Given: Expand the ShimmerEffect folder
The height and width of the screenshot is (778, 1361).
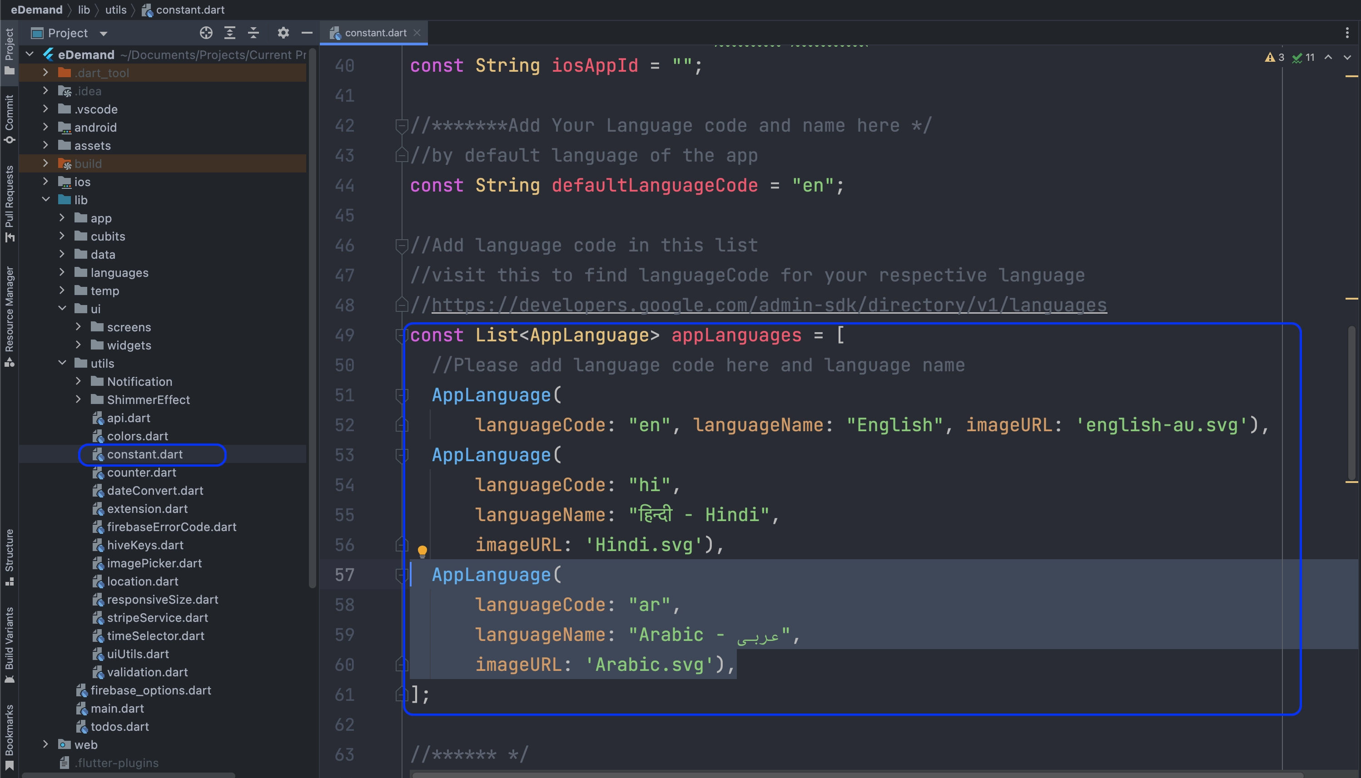Looking at the screenshot, I should pos(78,400).
